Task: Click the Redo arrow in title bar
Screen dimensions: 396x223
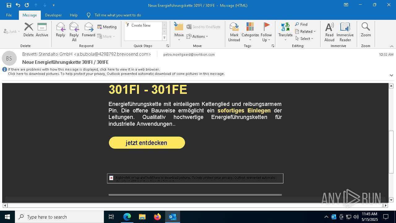Action: pos(27,5)
